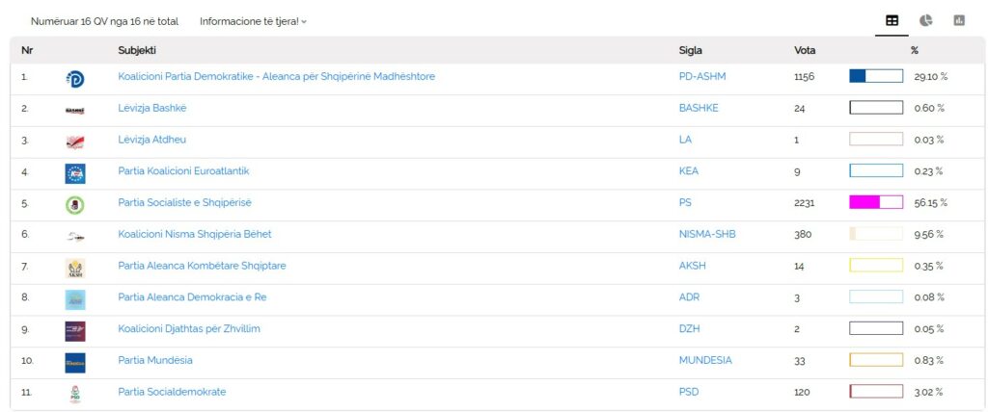Click the NISMA-SHB sigla link
The height and width of the screenshot is (412, 988).
click(707, 234)
